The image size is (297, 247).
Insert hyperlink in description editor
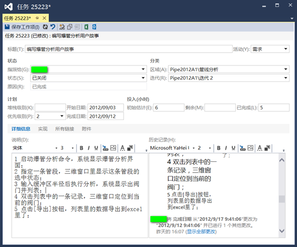[x=105, y=148]
